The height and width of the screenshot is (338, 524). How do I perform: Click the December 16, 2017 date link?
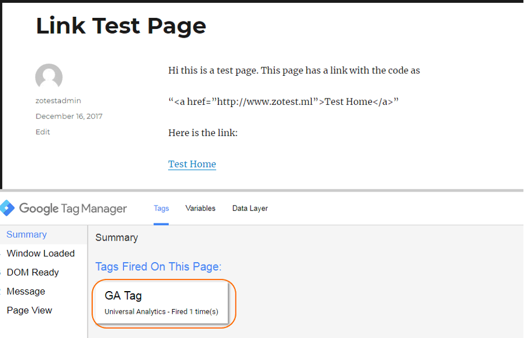(69, 116)
